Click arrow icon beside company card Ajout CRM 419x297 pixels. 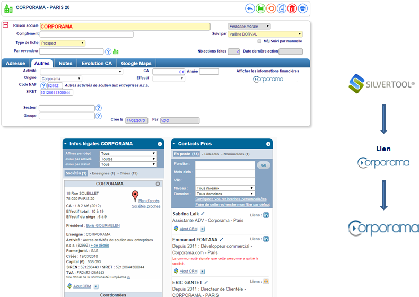pyautogui.click(x=96, y=286)
